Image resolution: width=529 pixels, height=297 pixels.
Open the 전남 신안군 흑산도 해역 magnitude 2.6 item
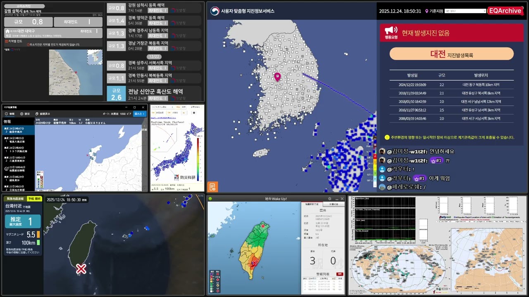(154, 94)
